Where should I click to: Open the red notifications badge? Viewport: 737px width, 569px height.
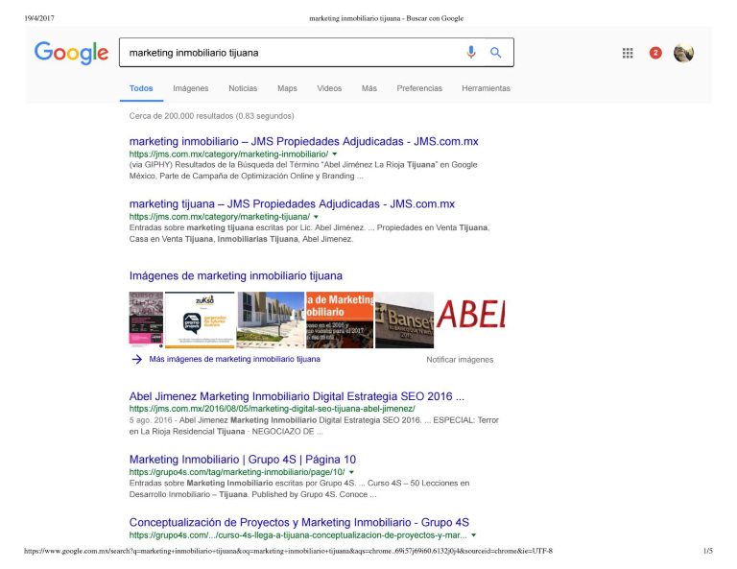click(x=655, y=53)
